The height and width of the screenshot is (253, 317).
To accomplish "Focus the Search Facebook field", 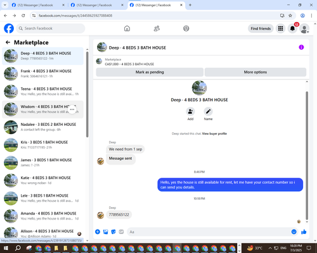I will (x=51, y=28).
